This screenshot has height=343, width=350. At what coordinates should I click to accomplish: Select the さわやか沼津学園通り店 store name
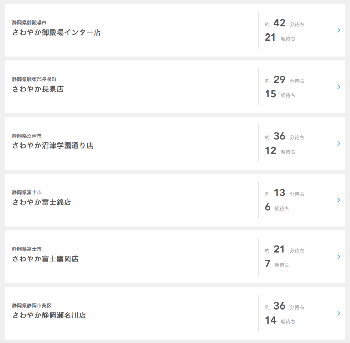point(53,146)
